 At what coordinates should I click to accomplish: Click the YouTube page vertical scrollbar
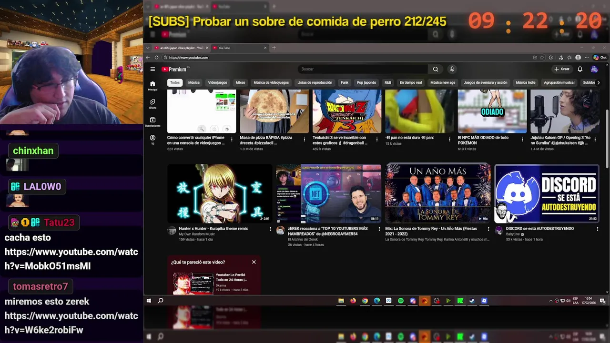coord(607,139)
